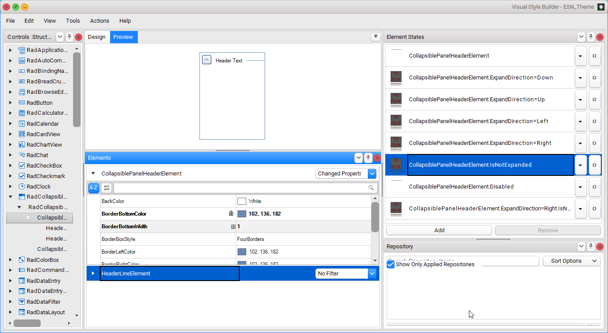
Task: Switch to the Design tab
Action: pyautogui.click(x=97, y=37)
